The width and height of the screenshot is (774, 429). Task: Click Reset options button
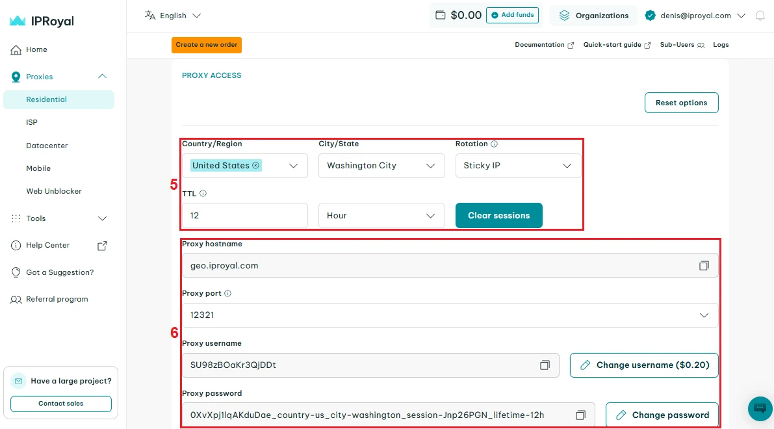681,103
